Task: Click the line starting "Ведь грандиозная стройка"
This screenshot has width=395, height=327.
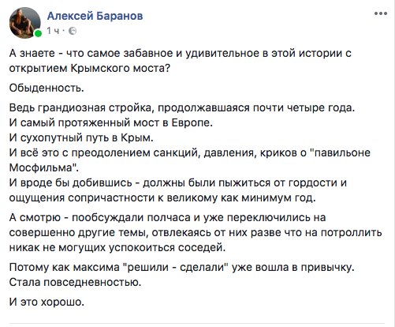Action: [182, 108]
